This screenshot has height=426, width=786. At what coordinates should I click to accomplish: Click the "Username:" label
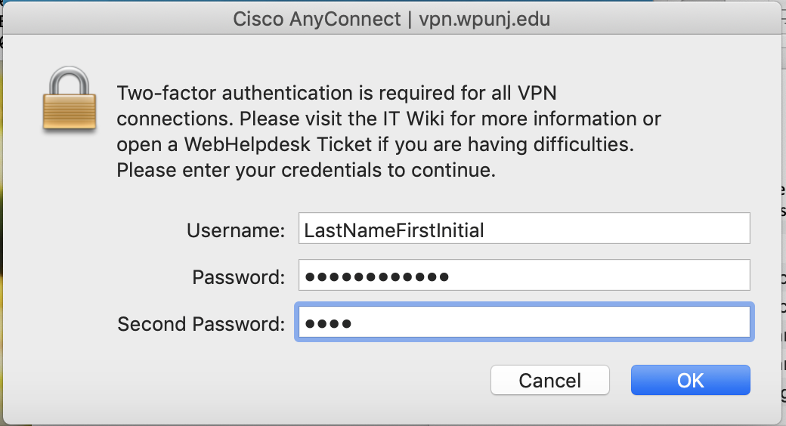[236, 230]
